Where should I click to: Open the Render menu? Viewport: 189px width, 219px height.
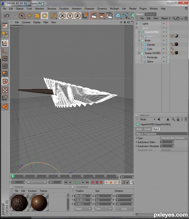tap(133, 9)
